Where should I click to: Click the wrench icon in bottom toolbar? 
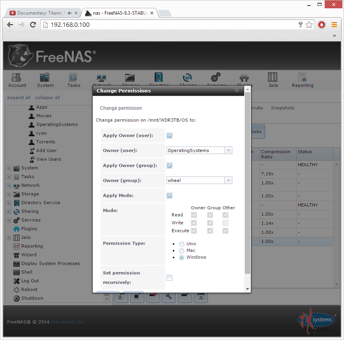click(x=169, y=297)
